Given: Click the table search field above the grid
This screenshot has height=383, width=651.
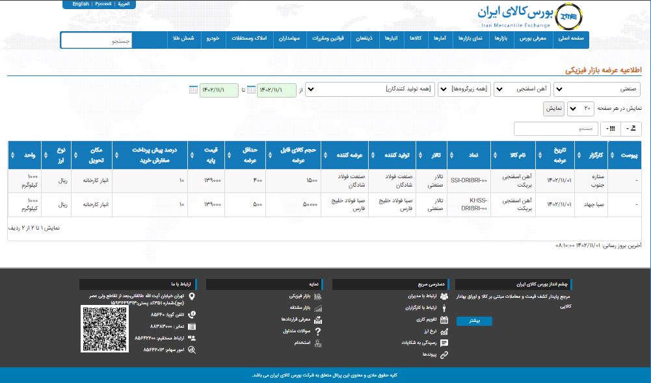Looking at the screenshot, I should coord(556,129).
